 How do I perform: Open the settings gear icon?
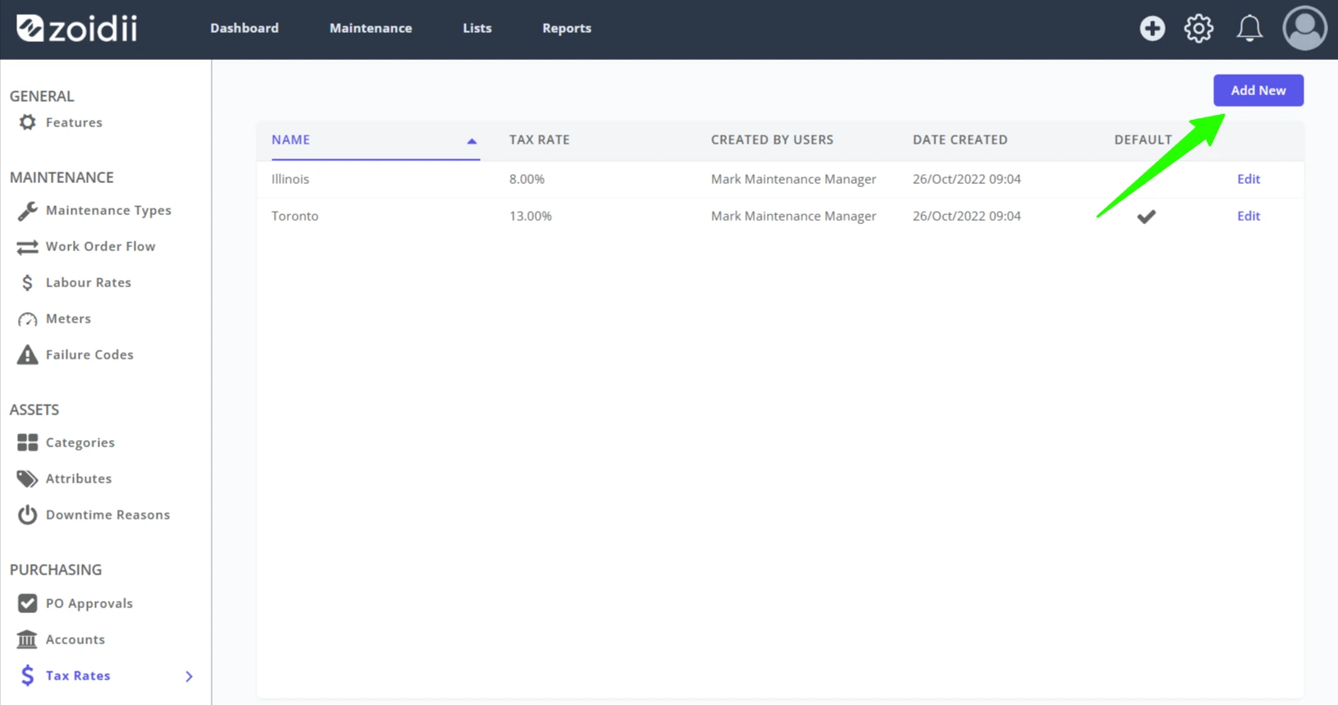(x=1199, y=28)
